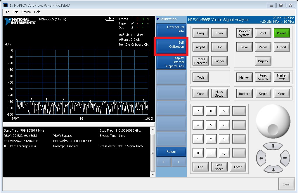Toggle continuous sweep with the Cont key
298x193 pixels.
click(x=282, y=93)
